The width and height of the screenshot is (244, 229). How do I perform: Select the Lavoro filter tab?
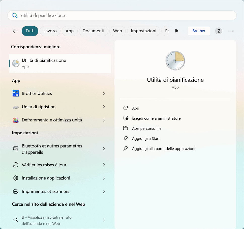(50, 31)
